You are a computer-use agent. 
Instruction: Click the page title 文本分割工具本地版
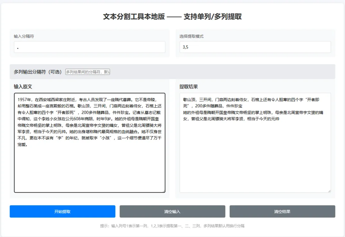[x=172, y=17]
